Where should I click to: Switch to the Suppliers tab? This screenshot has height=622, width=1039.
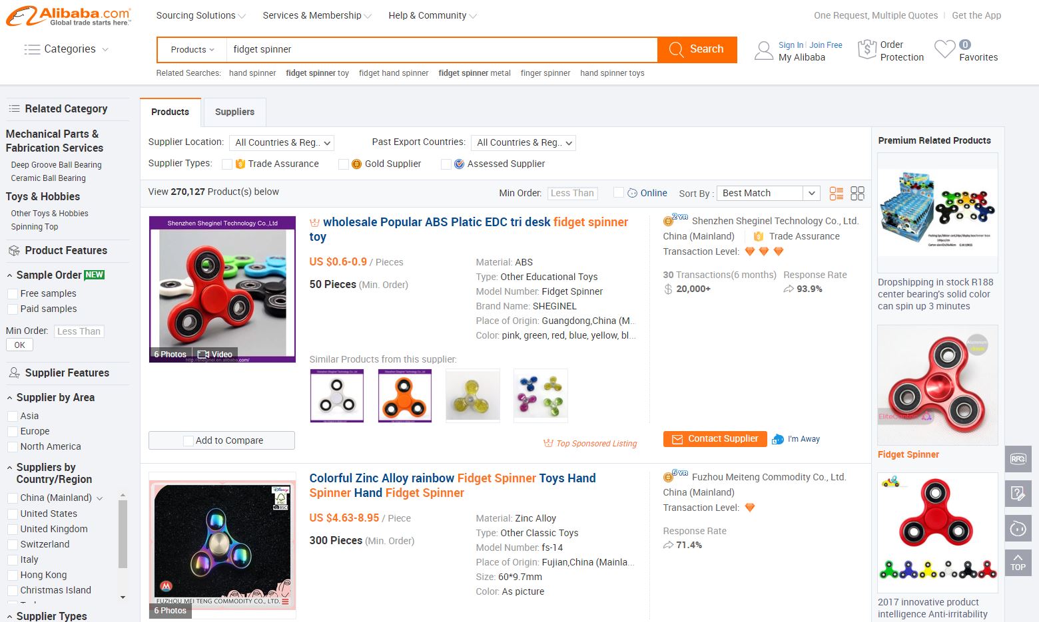click(x=234, y=112)
